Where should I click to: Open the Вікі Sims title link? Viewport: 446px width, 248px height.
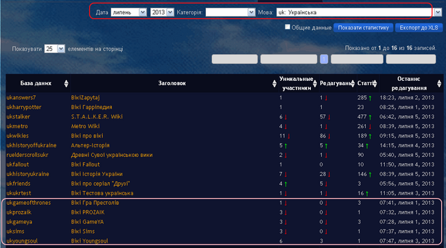tap(83, 232)
